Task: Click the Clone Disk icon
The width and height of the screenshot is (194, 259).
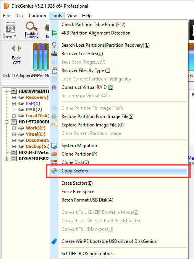Action: [54, 162]
